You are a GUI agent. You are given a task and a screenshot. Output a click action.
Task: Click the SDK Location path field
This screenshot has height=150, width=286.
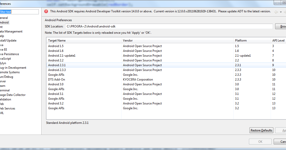coord(169,26)
